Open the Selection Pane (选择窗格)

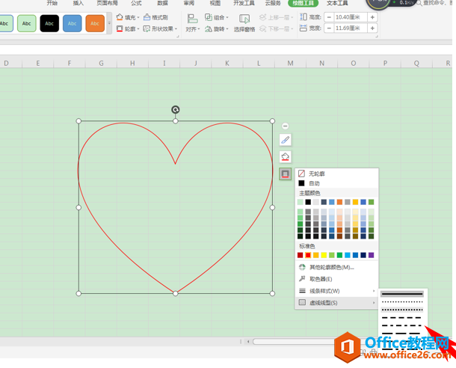[244, 23]
